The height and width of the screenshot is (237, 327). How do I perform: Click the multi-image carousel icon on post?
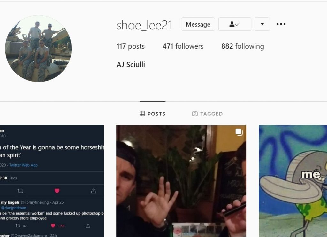239,132
